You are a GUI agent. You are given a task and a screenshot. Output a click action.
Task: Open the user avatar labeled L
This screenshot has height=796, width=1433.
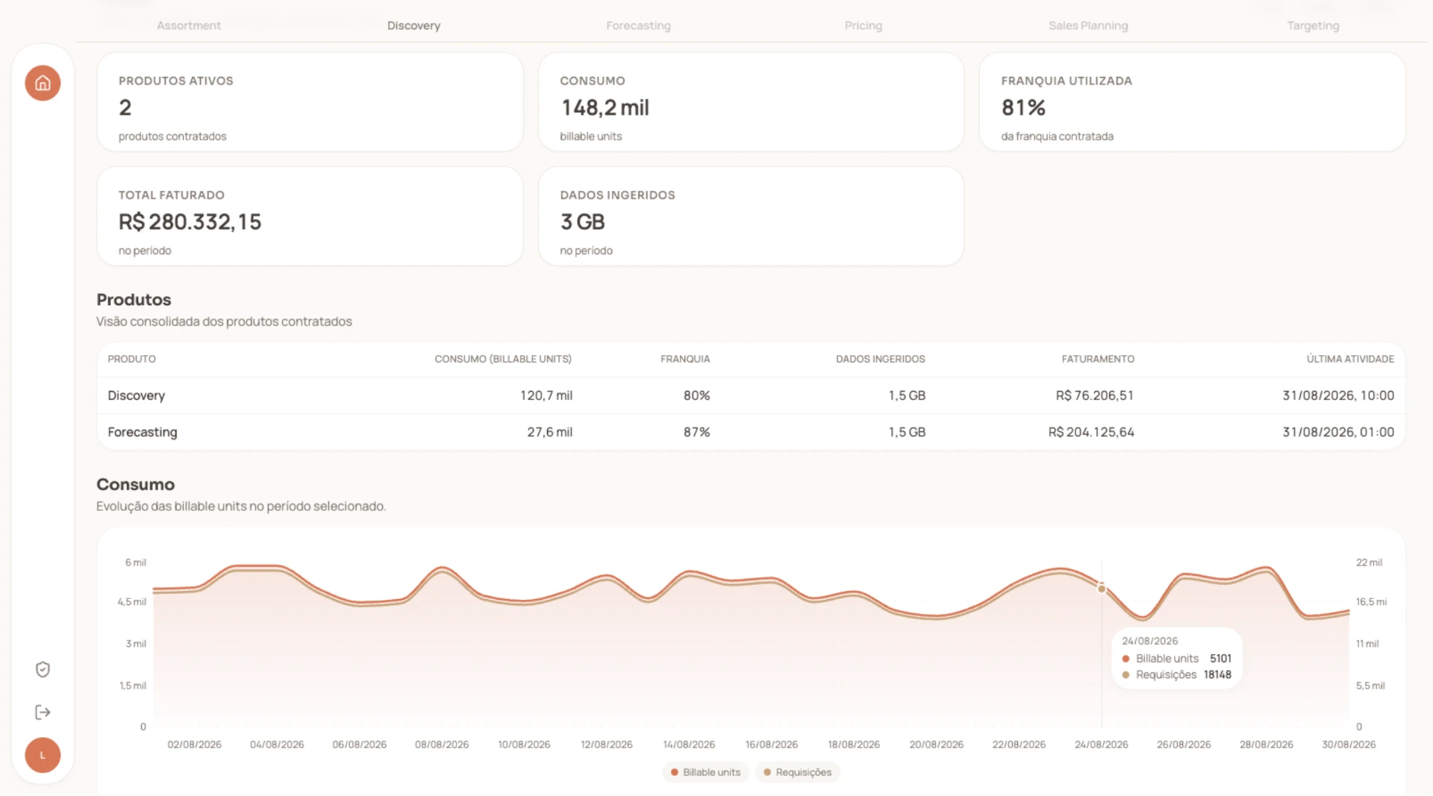pyautogui.click(x=43, y=755)
